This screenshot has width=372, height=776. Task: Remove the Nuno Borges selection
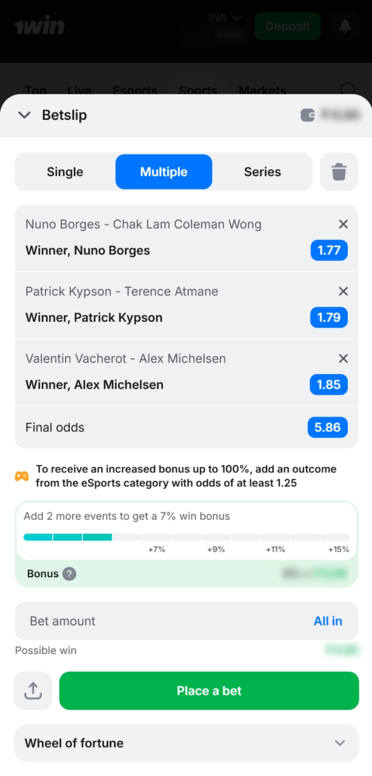pyautogui.click(x=343, y=224)
